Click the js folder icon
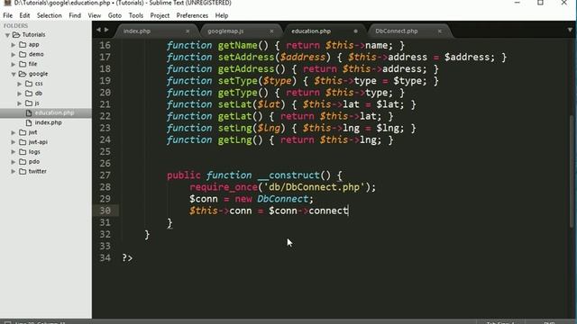Viewport: 577px width, 324px height. 29,103
